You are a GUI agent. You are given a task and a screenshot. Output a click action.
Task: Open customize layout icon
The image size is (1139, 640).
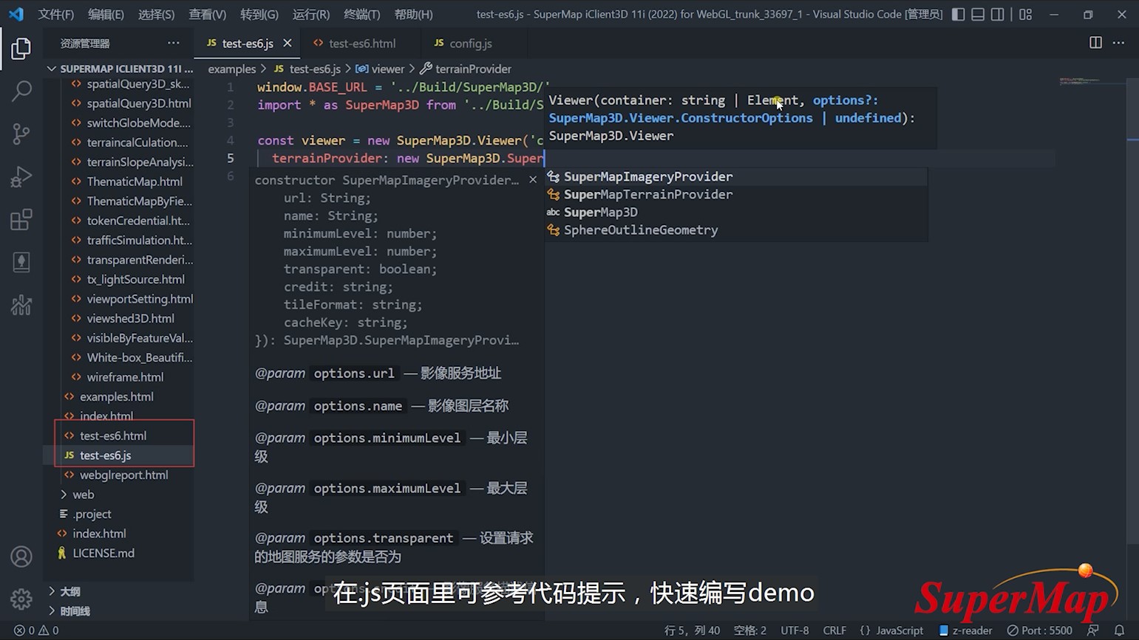(1025, 14)
